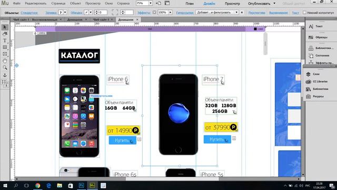337x190 pixels.
Task: Select the Rectangle tool
Action: click(5, 47)
